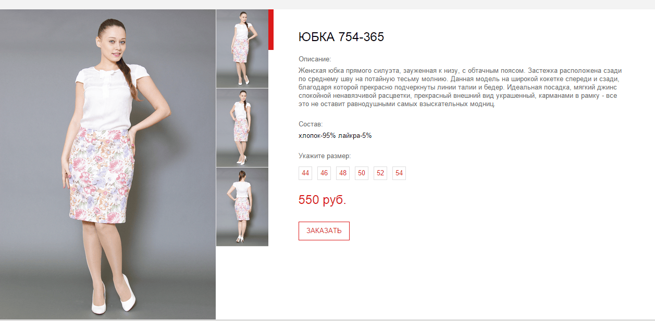Click the price 550 руб.
Viewport: 655px width, 321px height.
[322, 200]
